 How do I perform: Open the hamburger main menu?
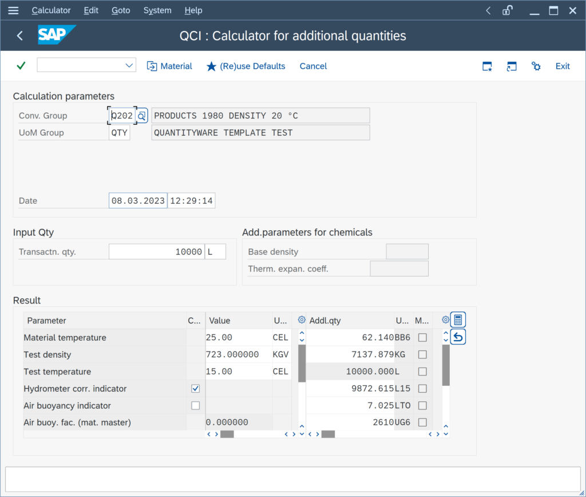[13, 10]
